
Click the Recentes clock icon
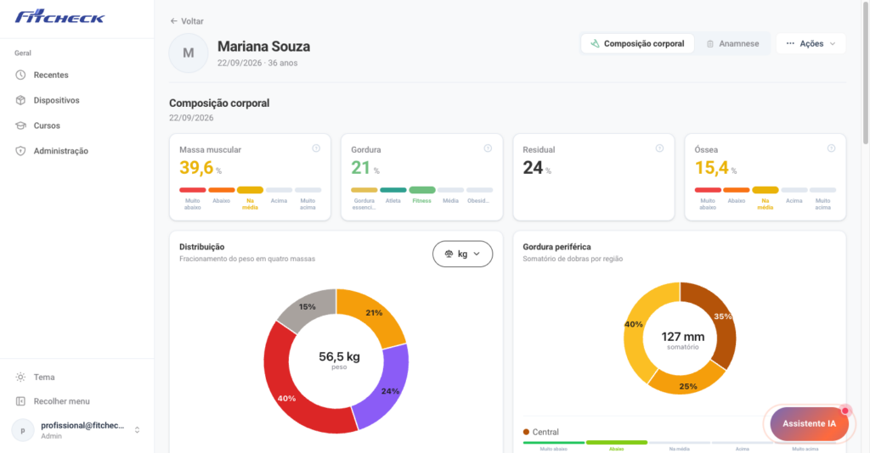20,75
